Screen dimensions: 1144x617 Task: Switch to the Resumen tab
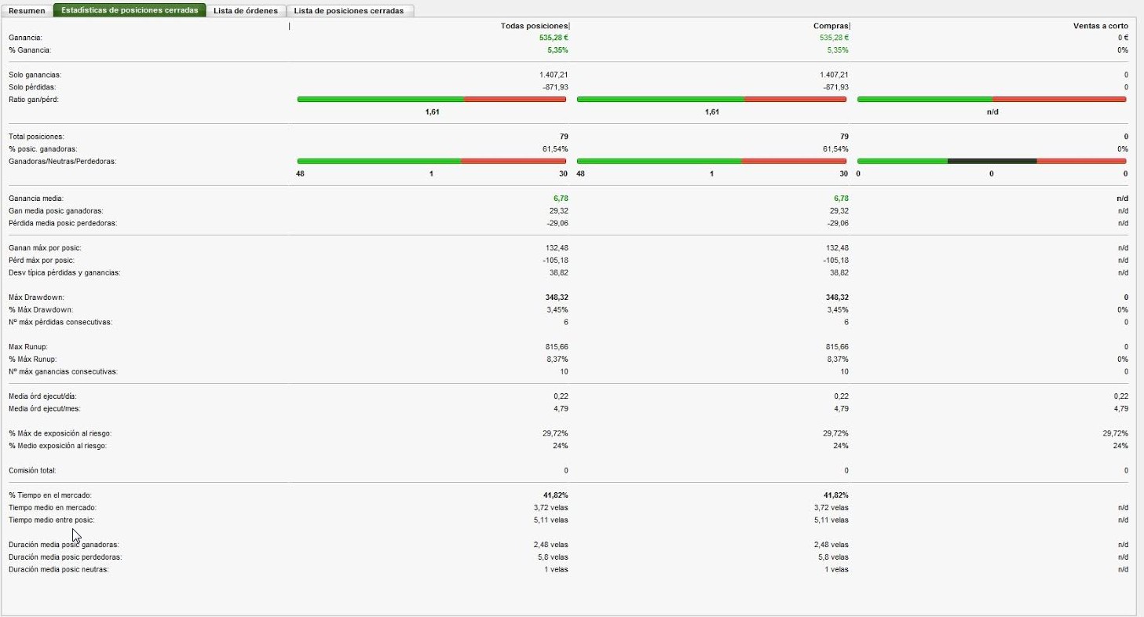(27, 10)
